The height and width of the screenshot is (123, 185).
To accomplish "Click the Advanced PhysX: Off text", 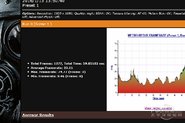I will pyautogui.click(x=44, y=17).
